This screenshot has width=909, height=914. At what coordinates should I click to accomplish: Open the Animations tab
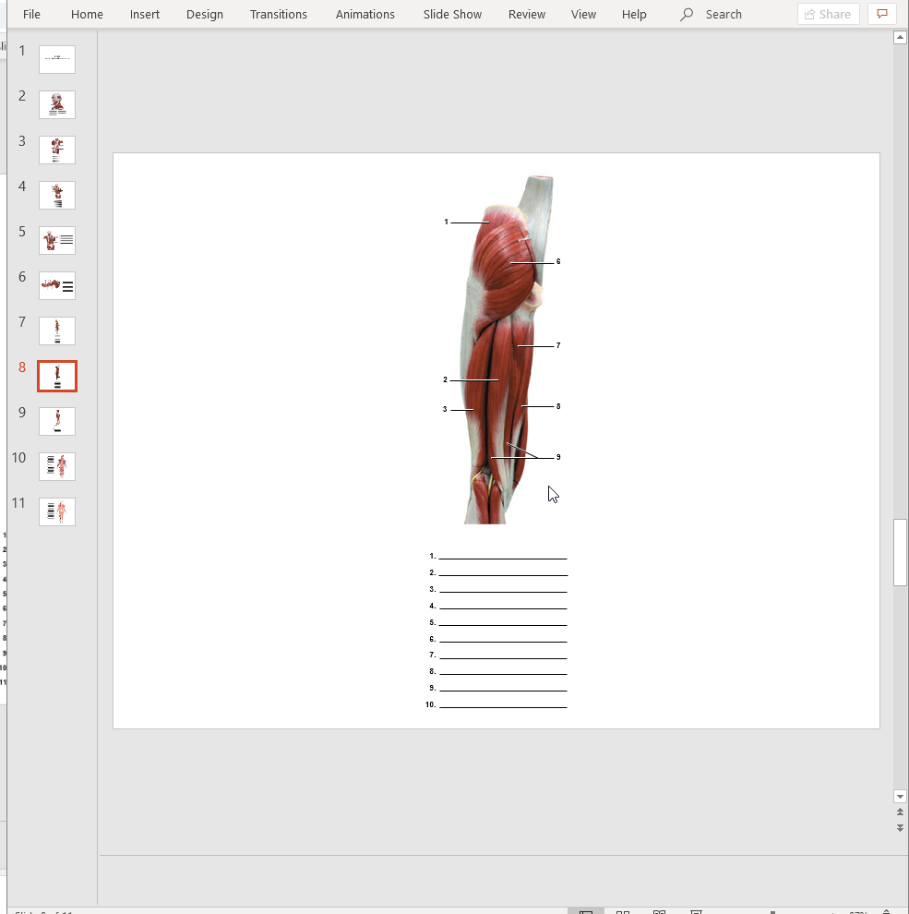pos(365,14)
